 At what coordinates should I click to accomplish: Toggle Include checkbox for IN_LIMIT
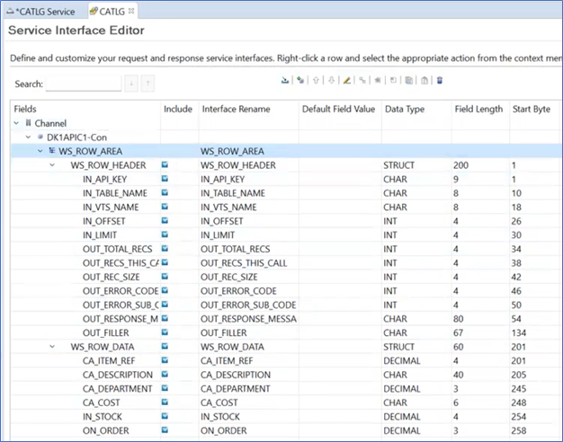165,234
